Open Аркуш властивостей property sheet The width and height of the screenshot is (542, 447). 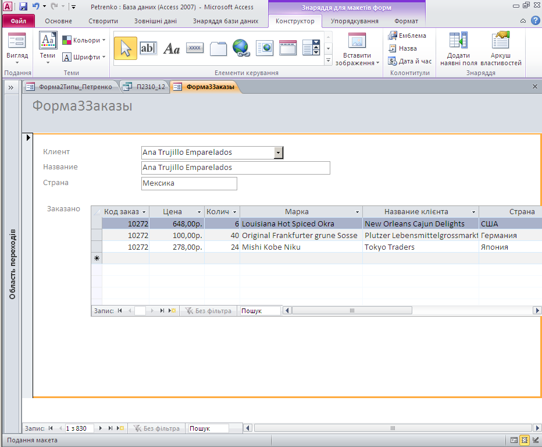501,49
